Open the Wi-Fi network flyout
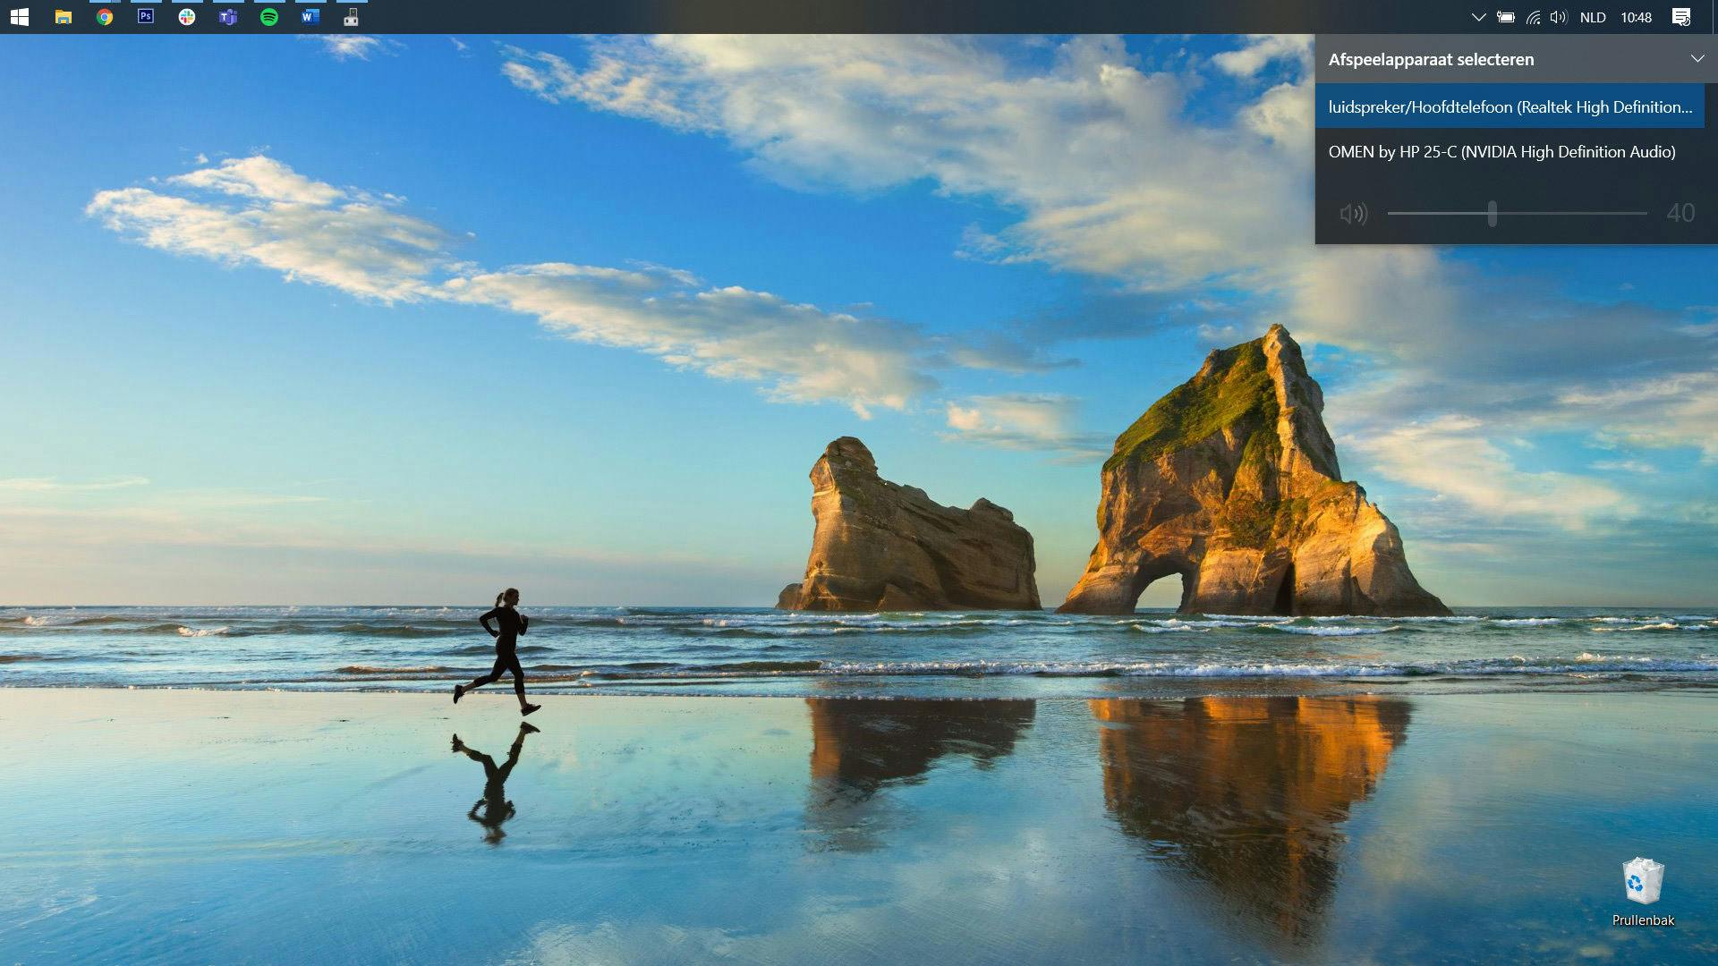The width and height of the screenshot is (1718, 966). pyautogui.click(x=1533, y=17)
